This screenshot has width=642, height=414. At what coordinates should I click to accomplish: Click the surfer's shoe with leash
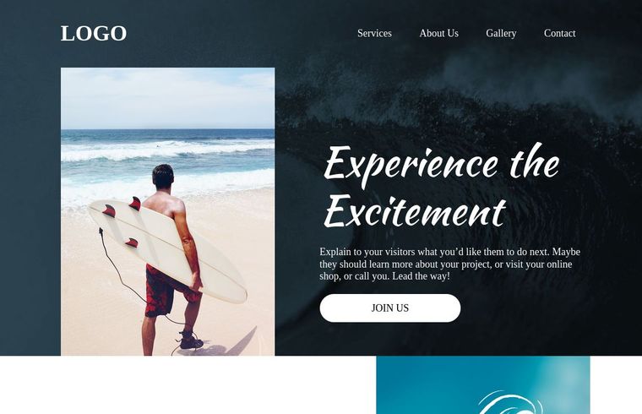coord(191,340)
